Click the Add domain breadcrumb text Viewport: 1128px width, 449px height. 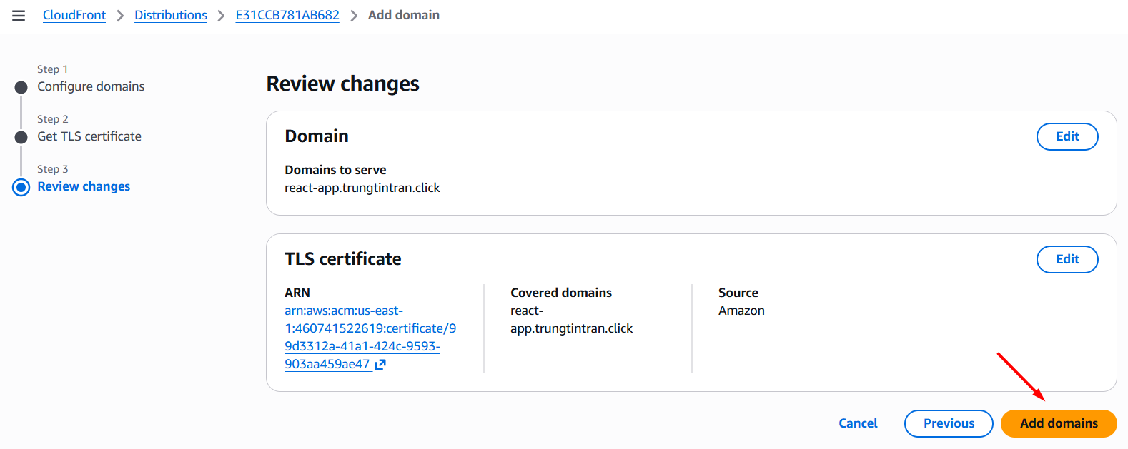(404, 15)
